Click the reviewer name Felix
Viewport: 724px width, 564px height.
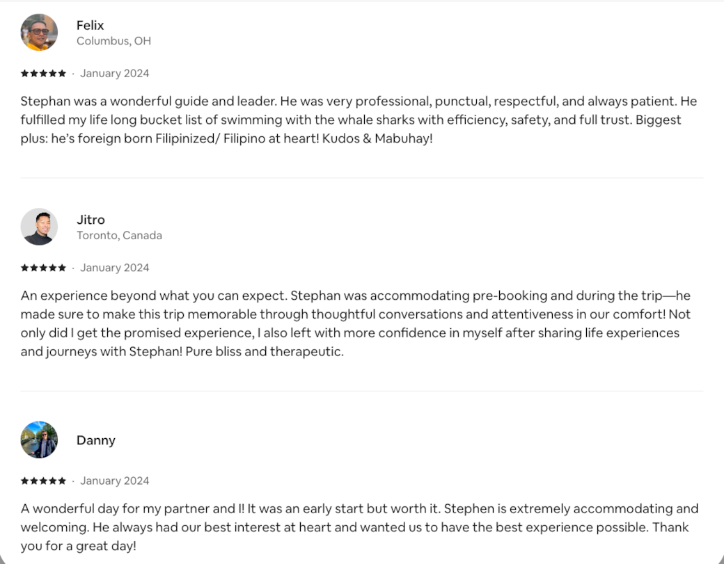(x=90, y=25)
